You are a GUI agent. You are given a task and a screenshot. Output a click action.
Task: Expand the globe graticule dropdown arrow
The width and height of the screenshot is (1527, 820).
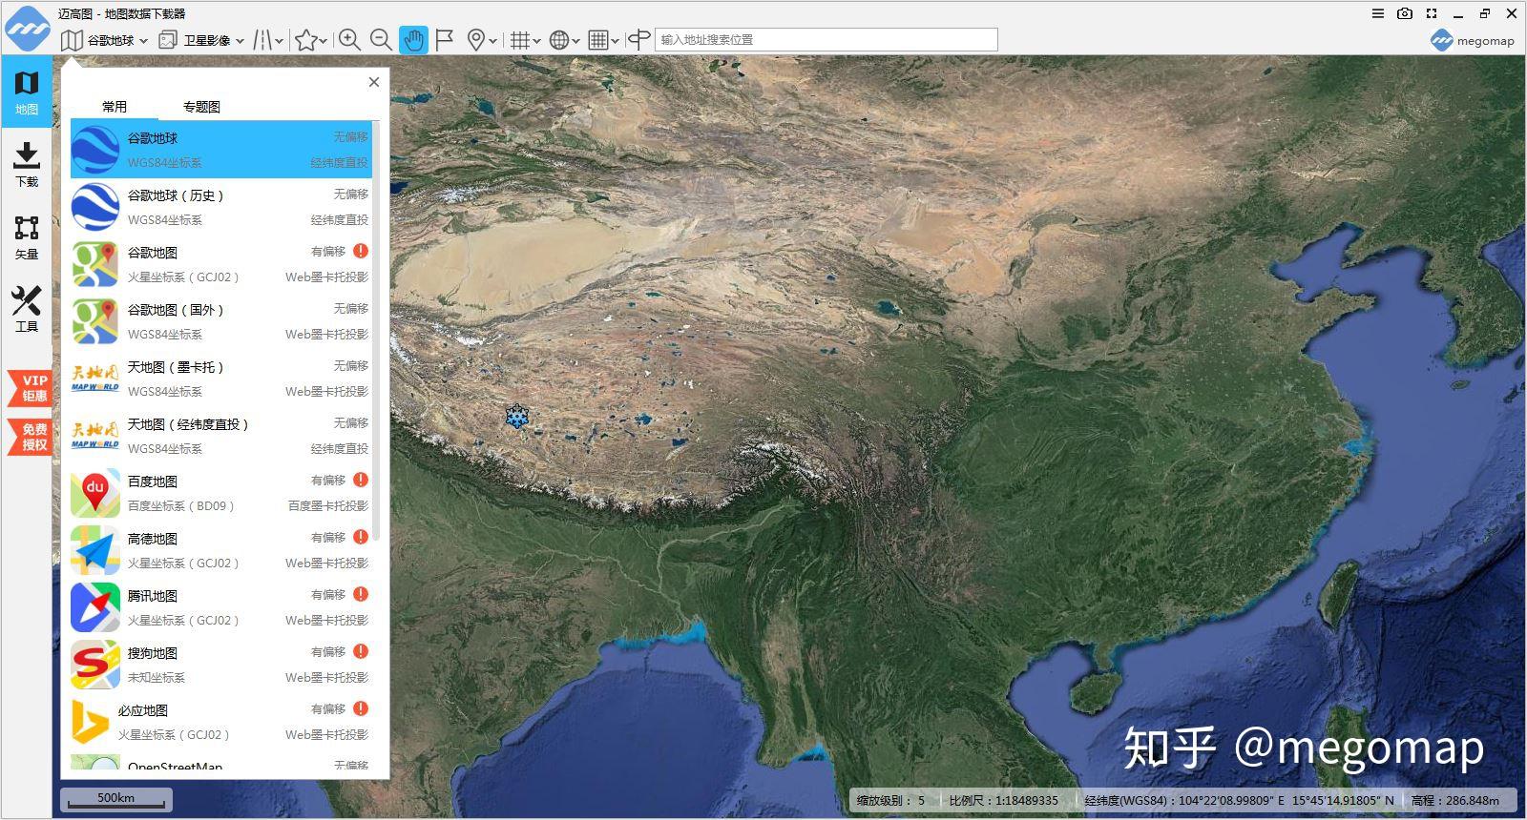[576, 41]
